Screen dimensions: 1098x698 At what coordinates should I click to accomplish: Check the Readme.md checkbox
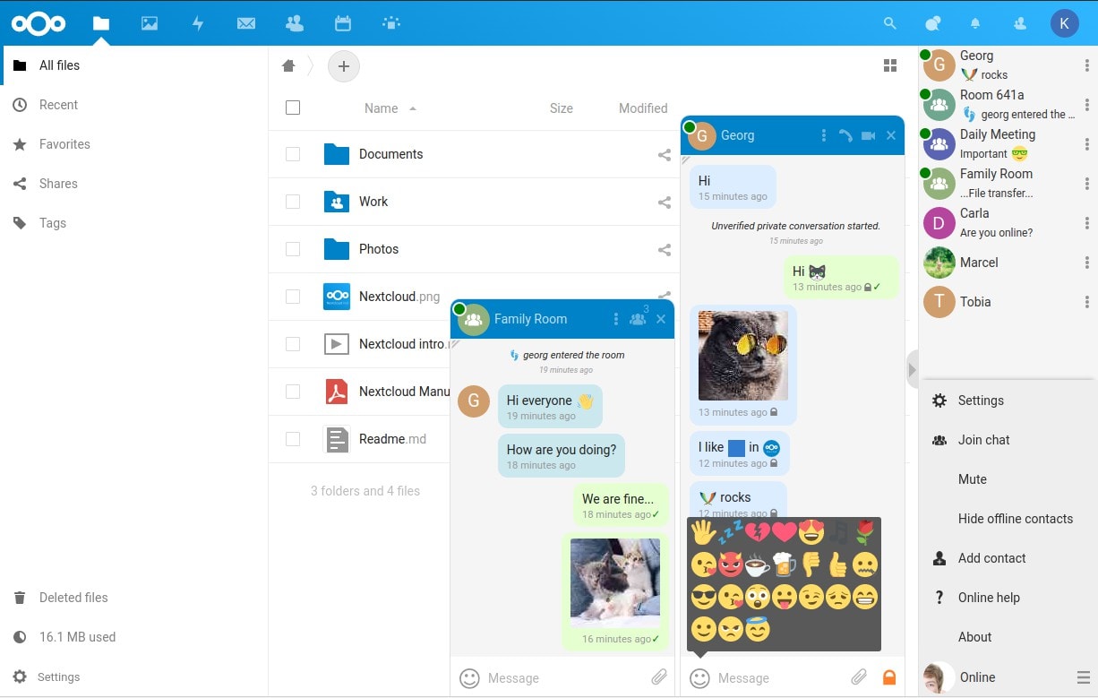click(x=293, y=439)
